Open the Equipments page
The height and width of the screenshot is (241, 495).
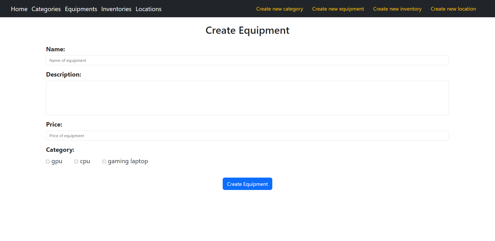[81, 9]
